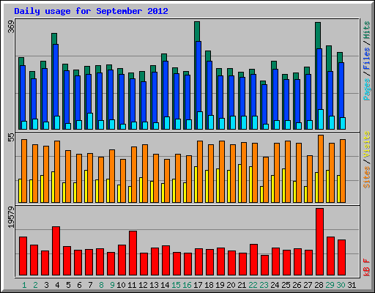This screenshot has height=293, width=375.
Task: Click the cyan pages bar for day 7
Action: tap(90, 121)
